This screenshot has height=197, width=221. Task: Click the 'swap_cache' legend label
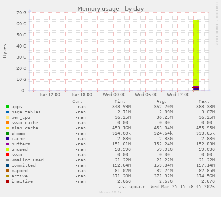pos(25,123)
